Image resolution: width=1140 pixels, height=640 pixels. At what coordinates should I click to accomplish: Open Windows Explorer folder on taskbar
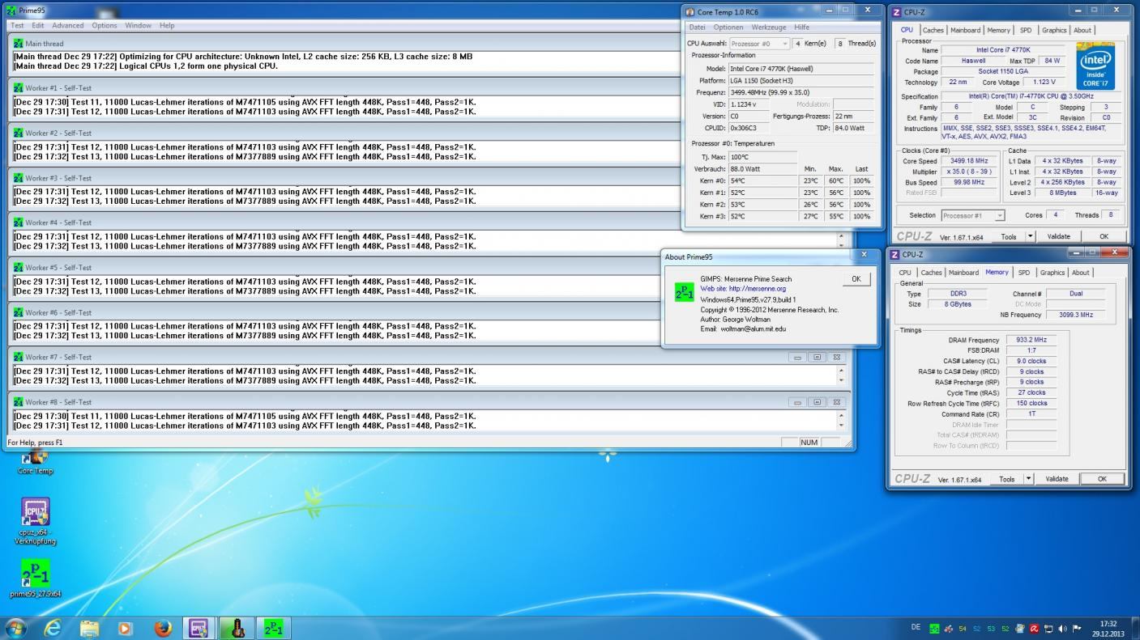coord(89,628)
